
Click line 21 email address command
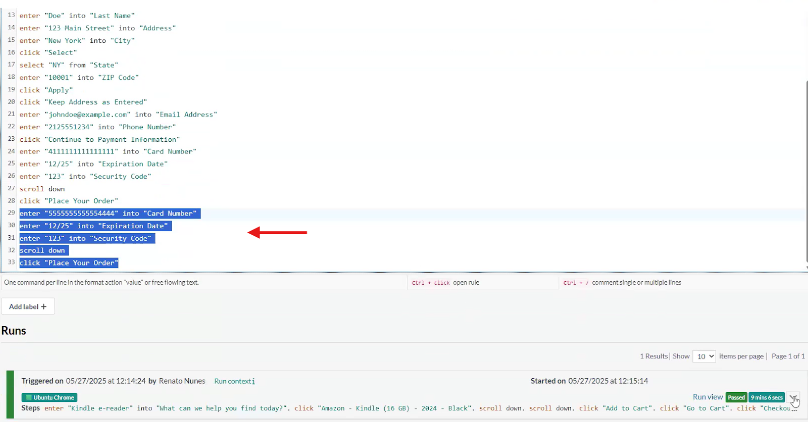[x=118, y=115]
